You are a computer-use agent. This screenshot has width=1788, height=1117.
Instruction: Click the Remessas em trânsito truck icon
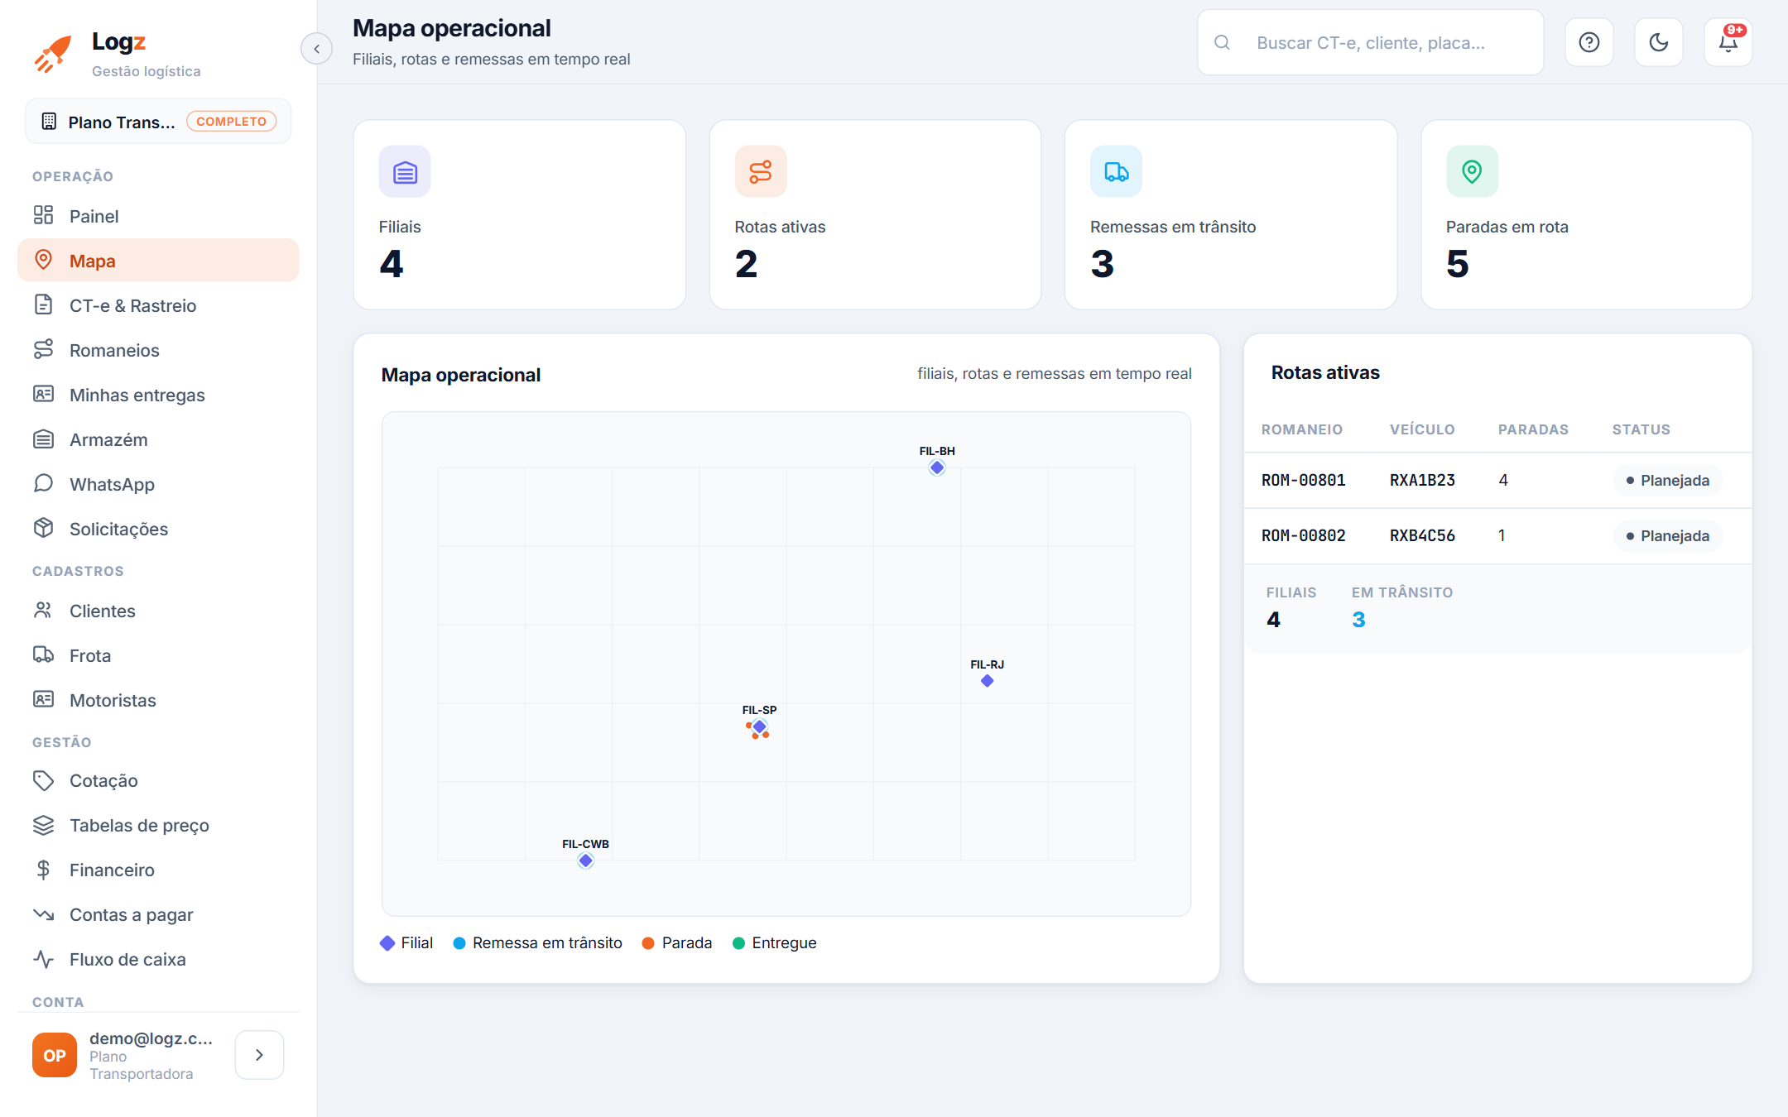(x=1116, y=171)
